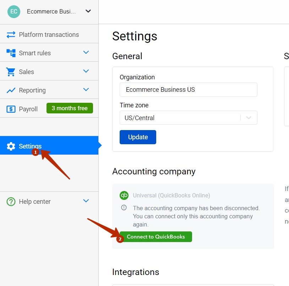
Task: Click the Time zone dropdown arrow
Action: tap(249, 118)
